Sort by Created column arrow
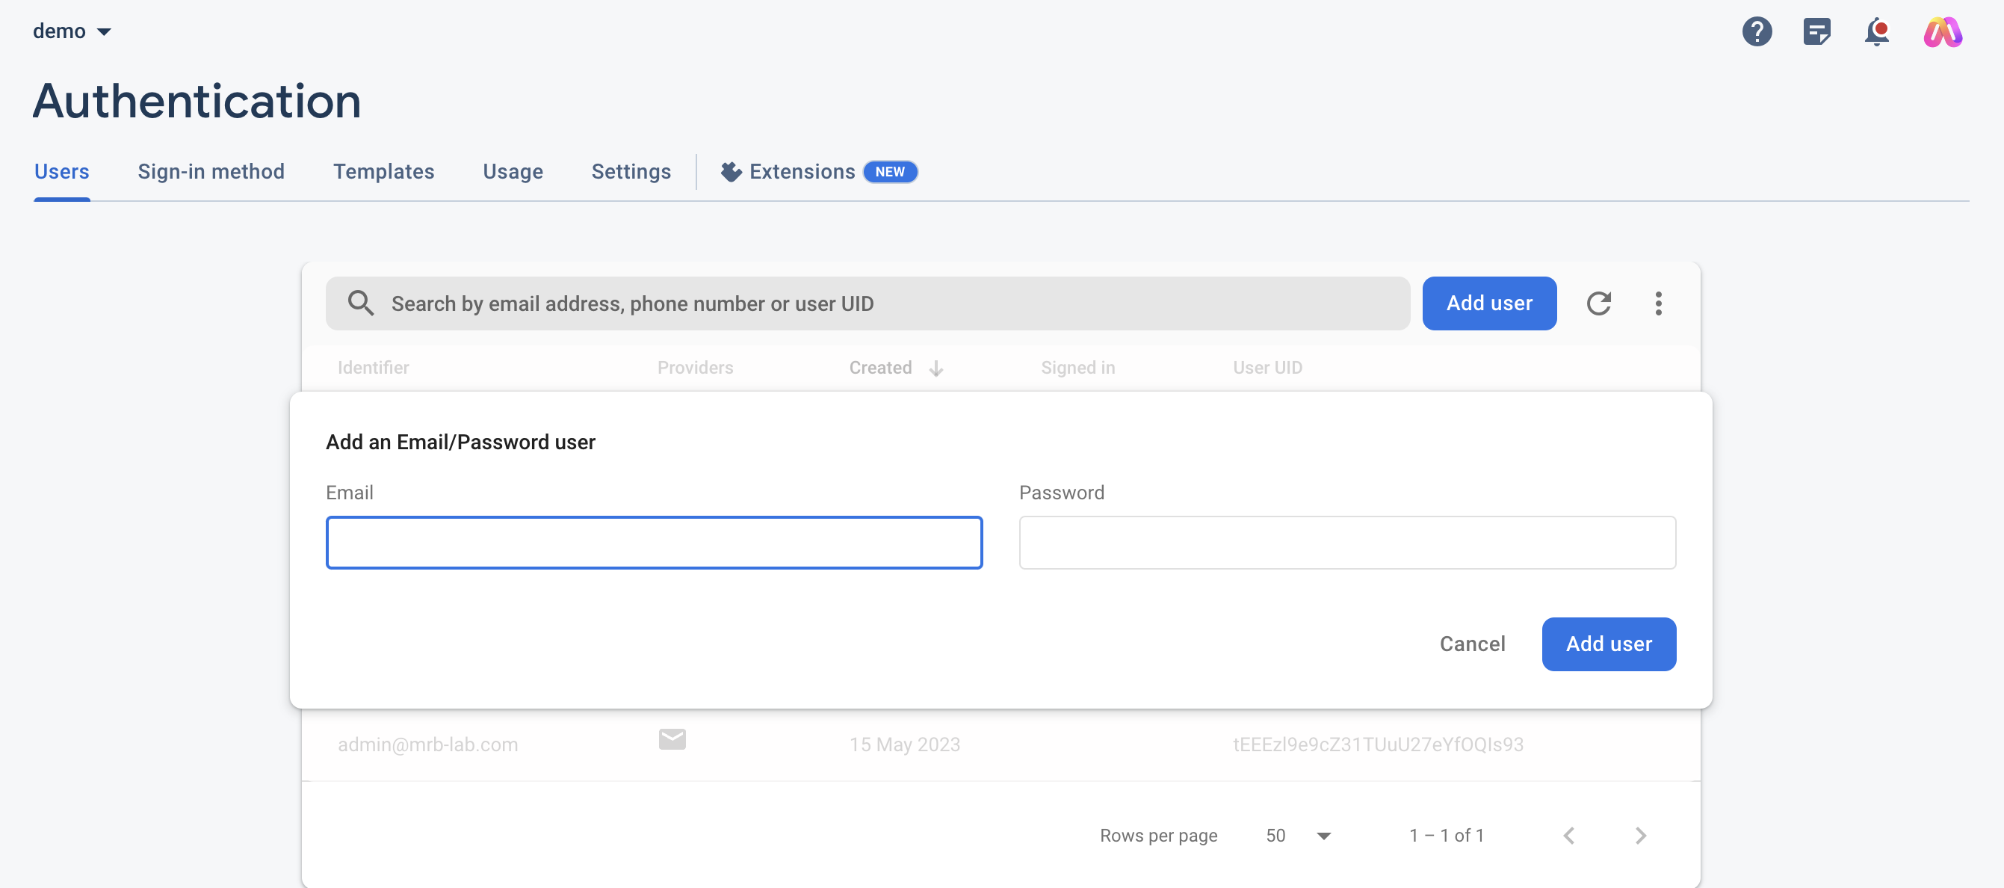The width and height of the screenshot is (2004, 888). 936,368
